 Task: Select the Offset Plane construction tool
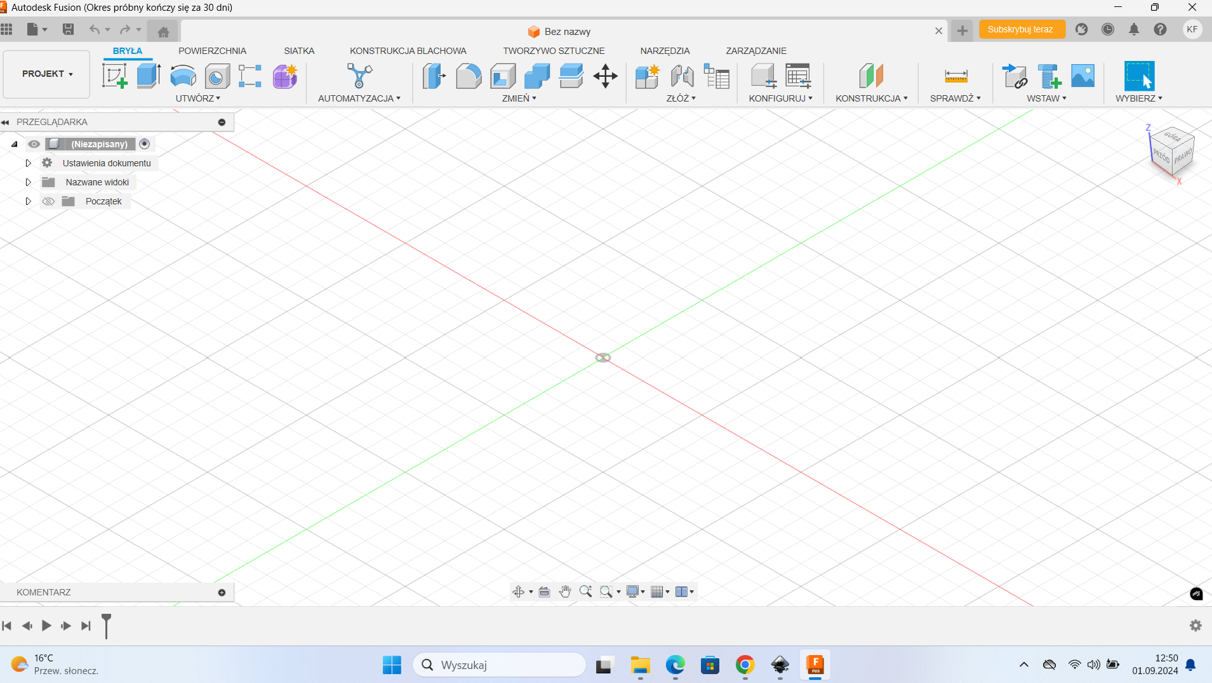pyautogui.click(x=871, y=76)
